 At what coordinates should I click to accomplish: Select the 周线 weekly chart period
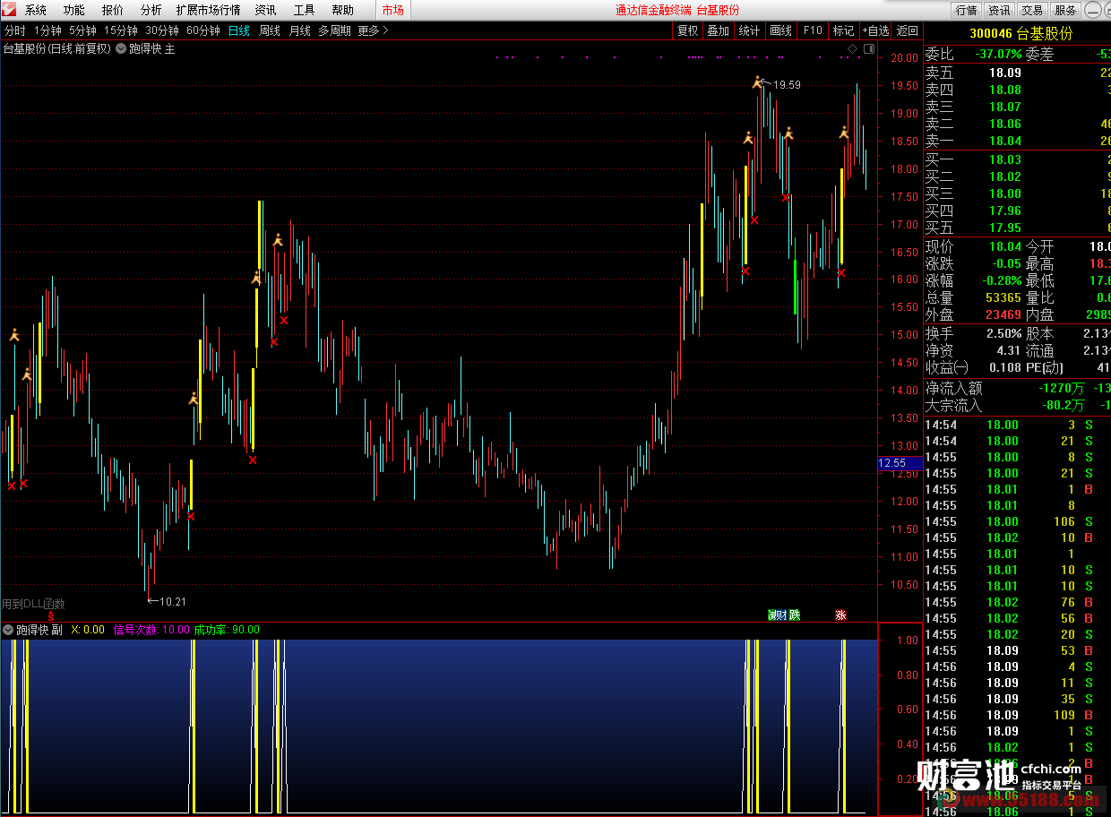coord(270,30)
